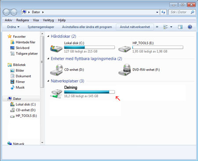This screenshot has width=198, height=161.
Task: Open the view options icon
Action: pos(165,27)
